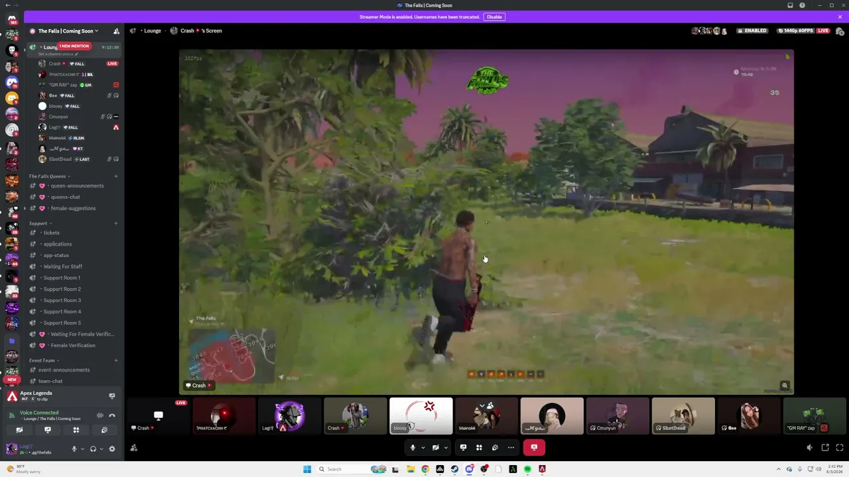Image resolution: width=849 pixels, height=477 pixels.
Task: Open more options in the call controls
Action: pyautogui.click(x=511, y=448)
